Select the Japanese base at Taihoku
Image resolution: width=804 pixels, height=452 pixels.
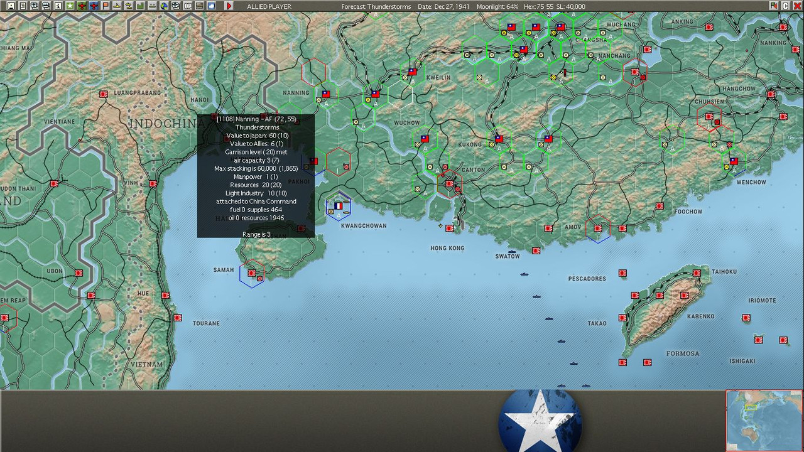click(697, 273)
